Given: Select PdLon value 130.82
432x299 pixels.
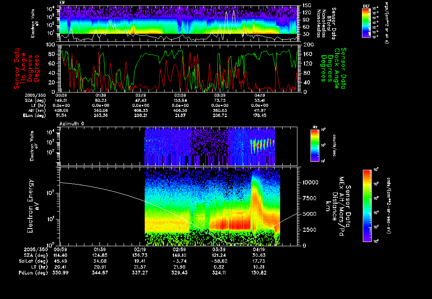Looking at the screenshot, I should pyautogui.click(x=259, y=273).
